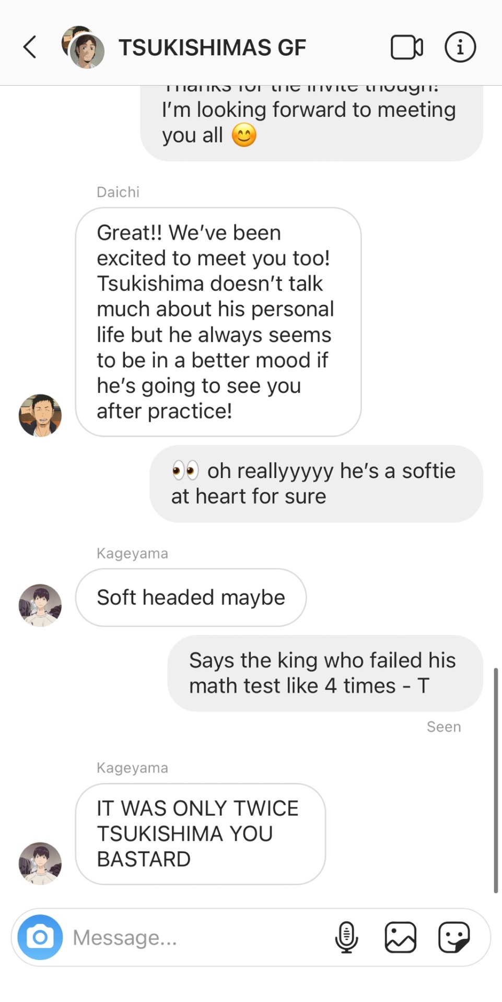502x1002 pixels.
Task: Tap Kageyama's avatar beside Soft headed maybe
Action: [40, 605]
